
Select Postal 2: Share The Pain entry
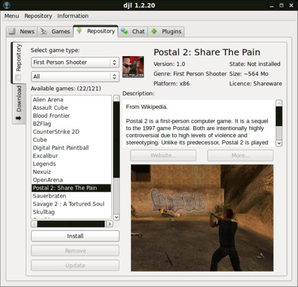point(71,188)
